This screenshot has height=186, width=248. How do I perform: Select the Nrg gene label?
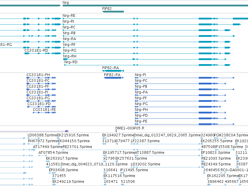coord(66,3)
